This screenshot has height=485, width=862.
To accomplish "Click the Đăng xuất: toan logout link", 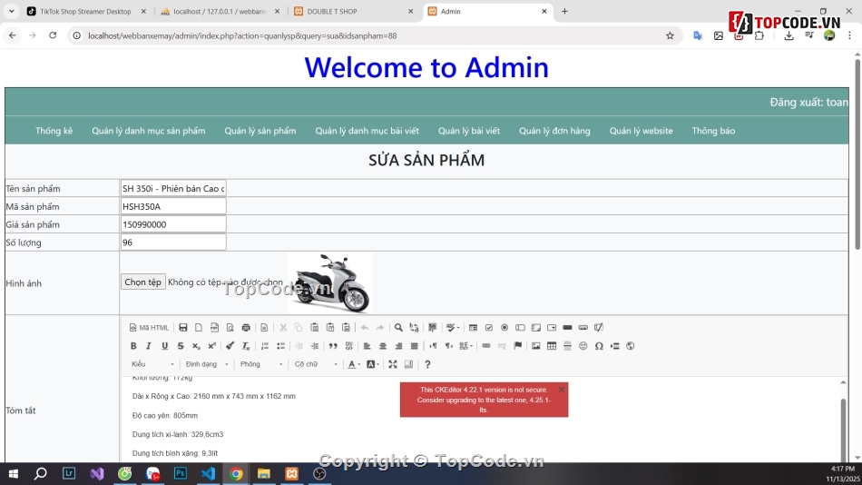I will [x=808, y=102].
